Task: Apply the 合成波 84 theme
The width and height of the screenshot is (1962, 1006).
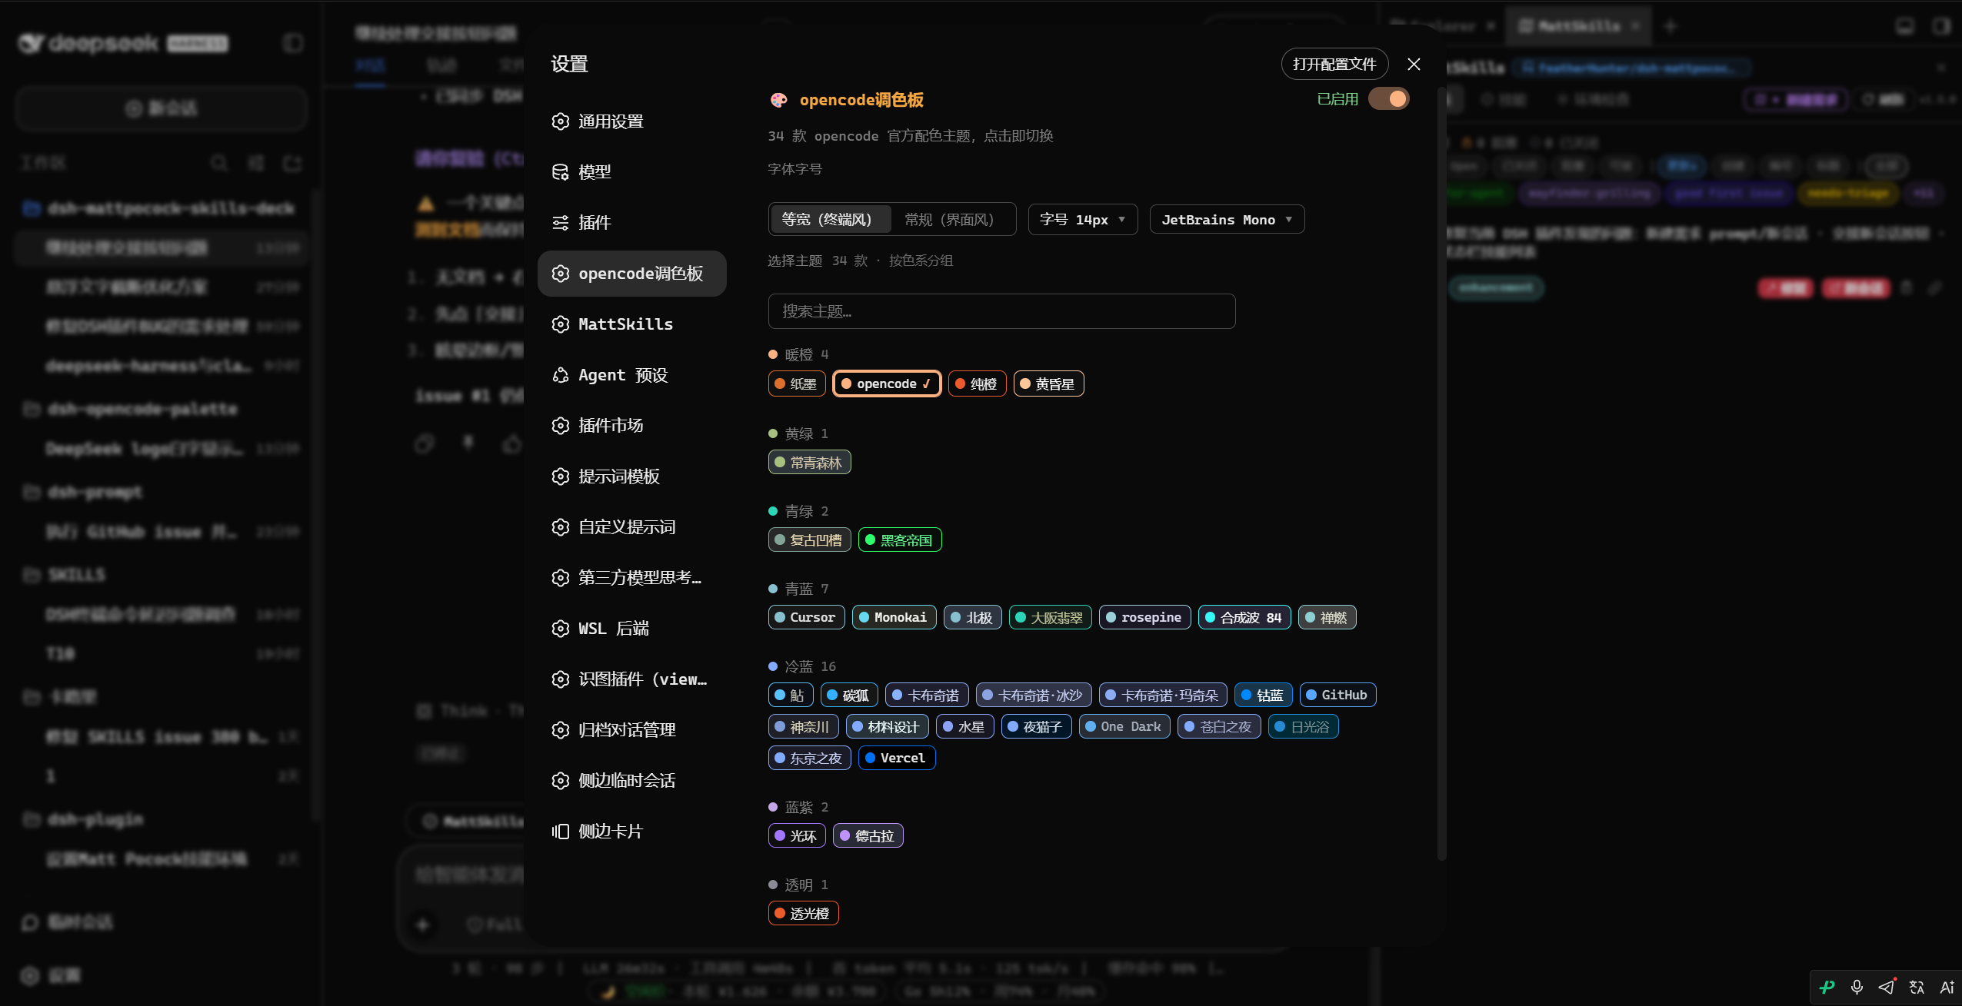Action: coord(1244,618)
